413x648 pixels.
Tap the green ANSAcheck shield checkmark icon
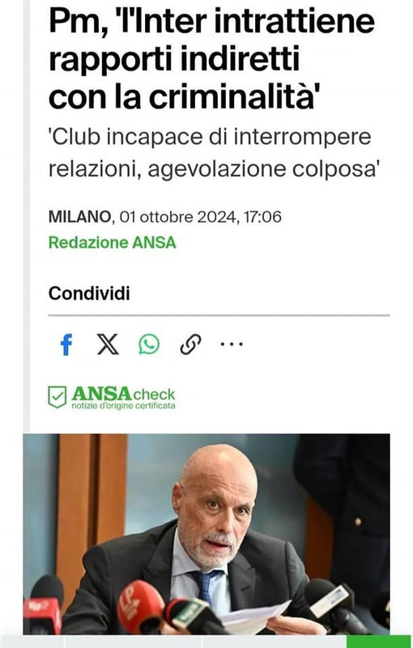click(57, 397)
